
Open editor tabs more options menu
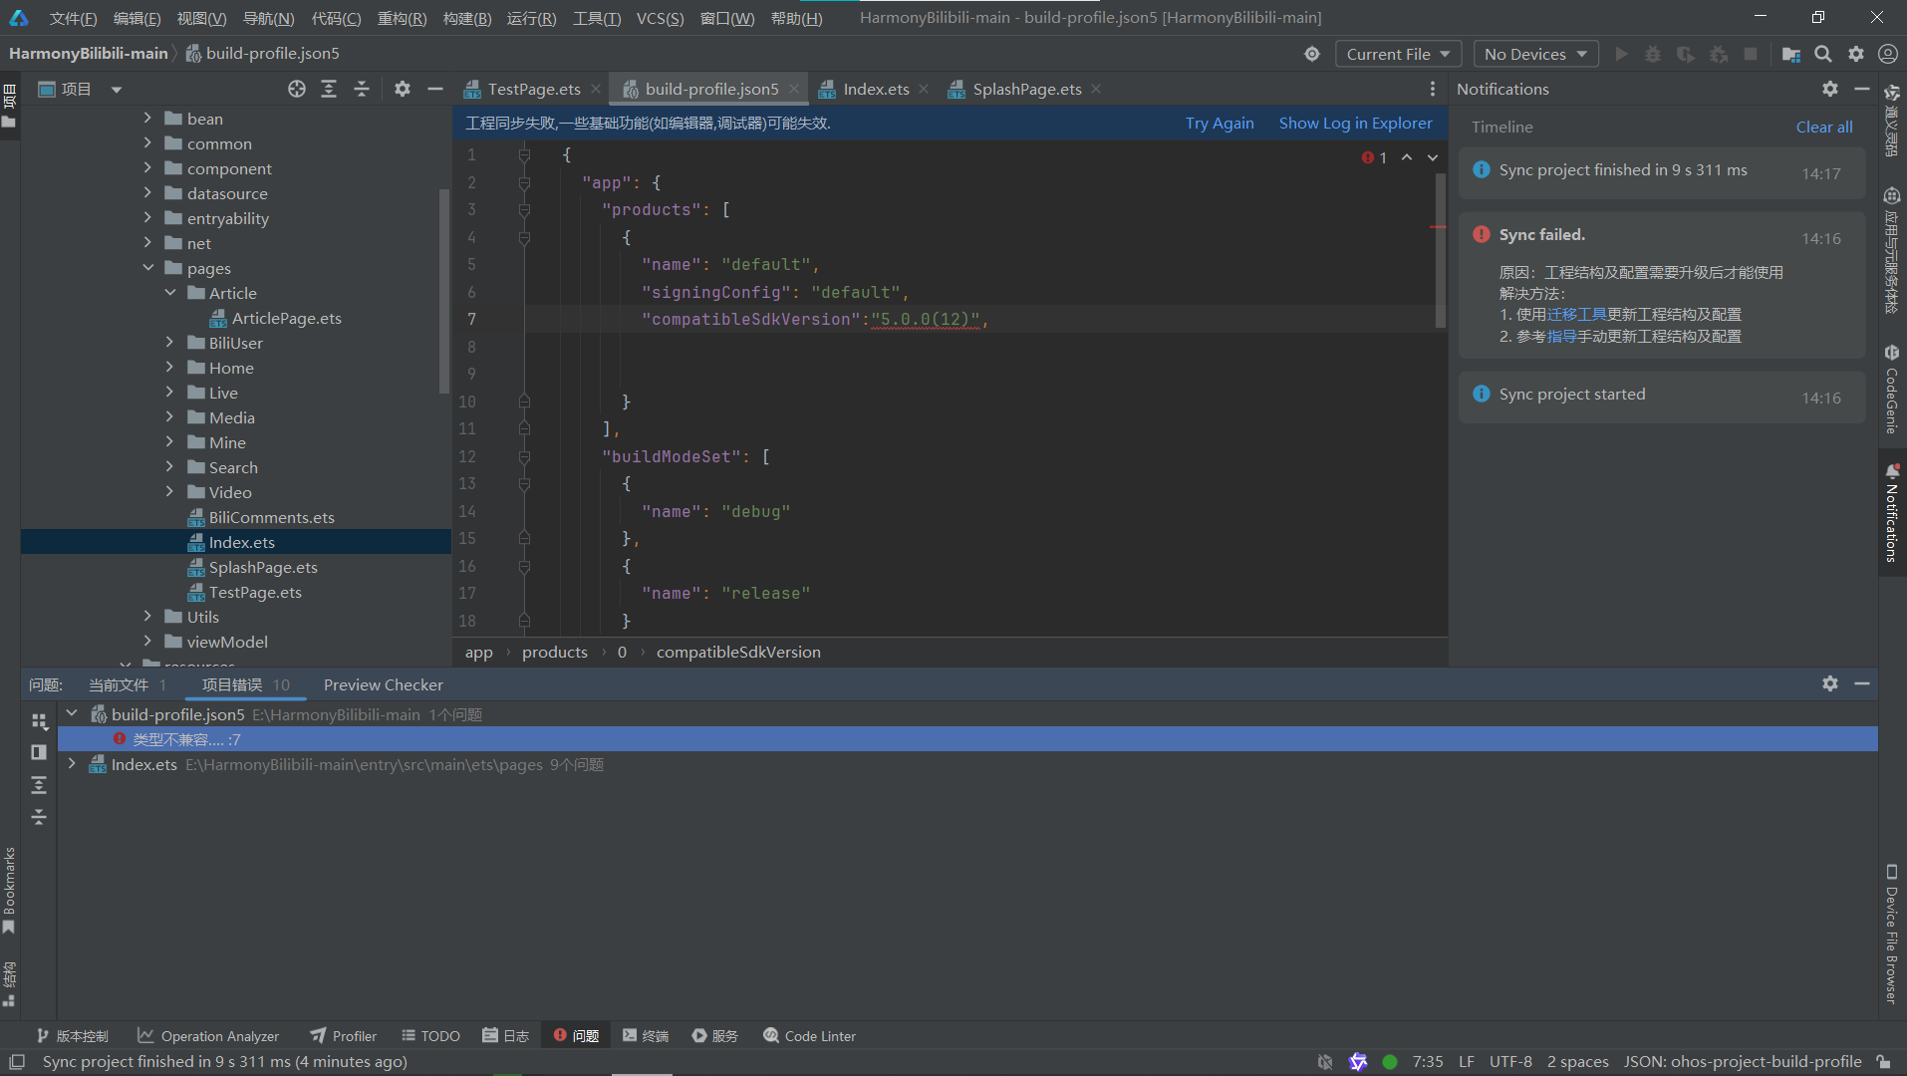tap(1433, 89)
